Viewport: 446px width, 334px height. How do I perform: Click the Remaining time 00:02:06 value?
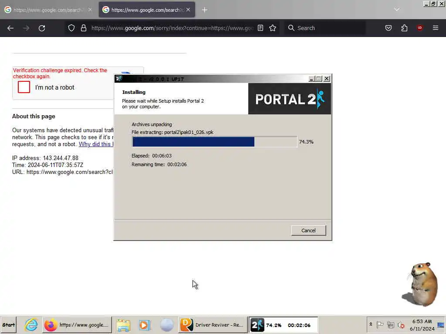(x=177, y=164)
